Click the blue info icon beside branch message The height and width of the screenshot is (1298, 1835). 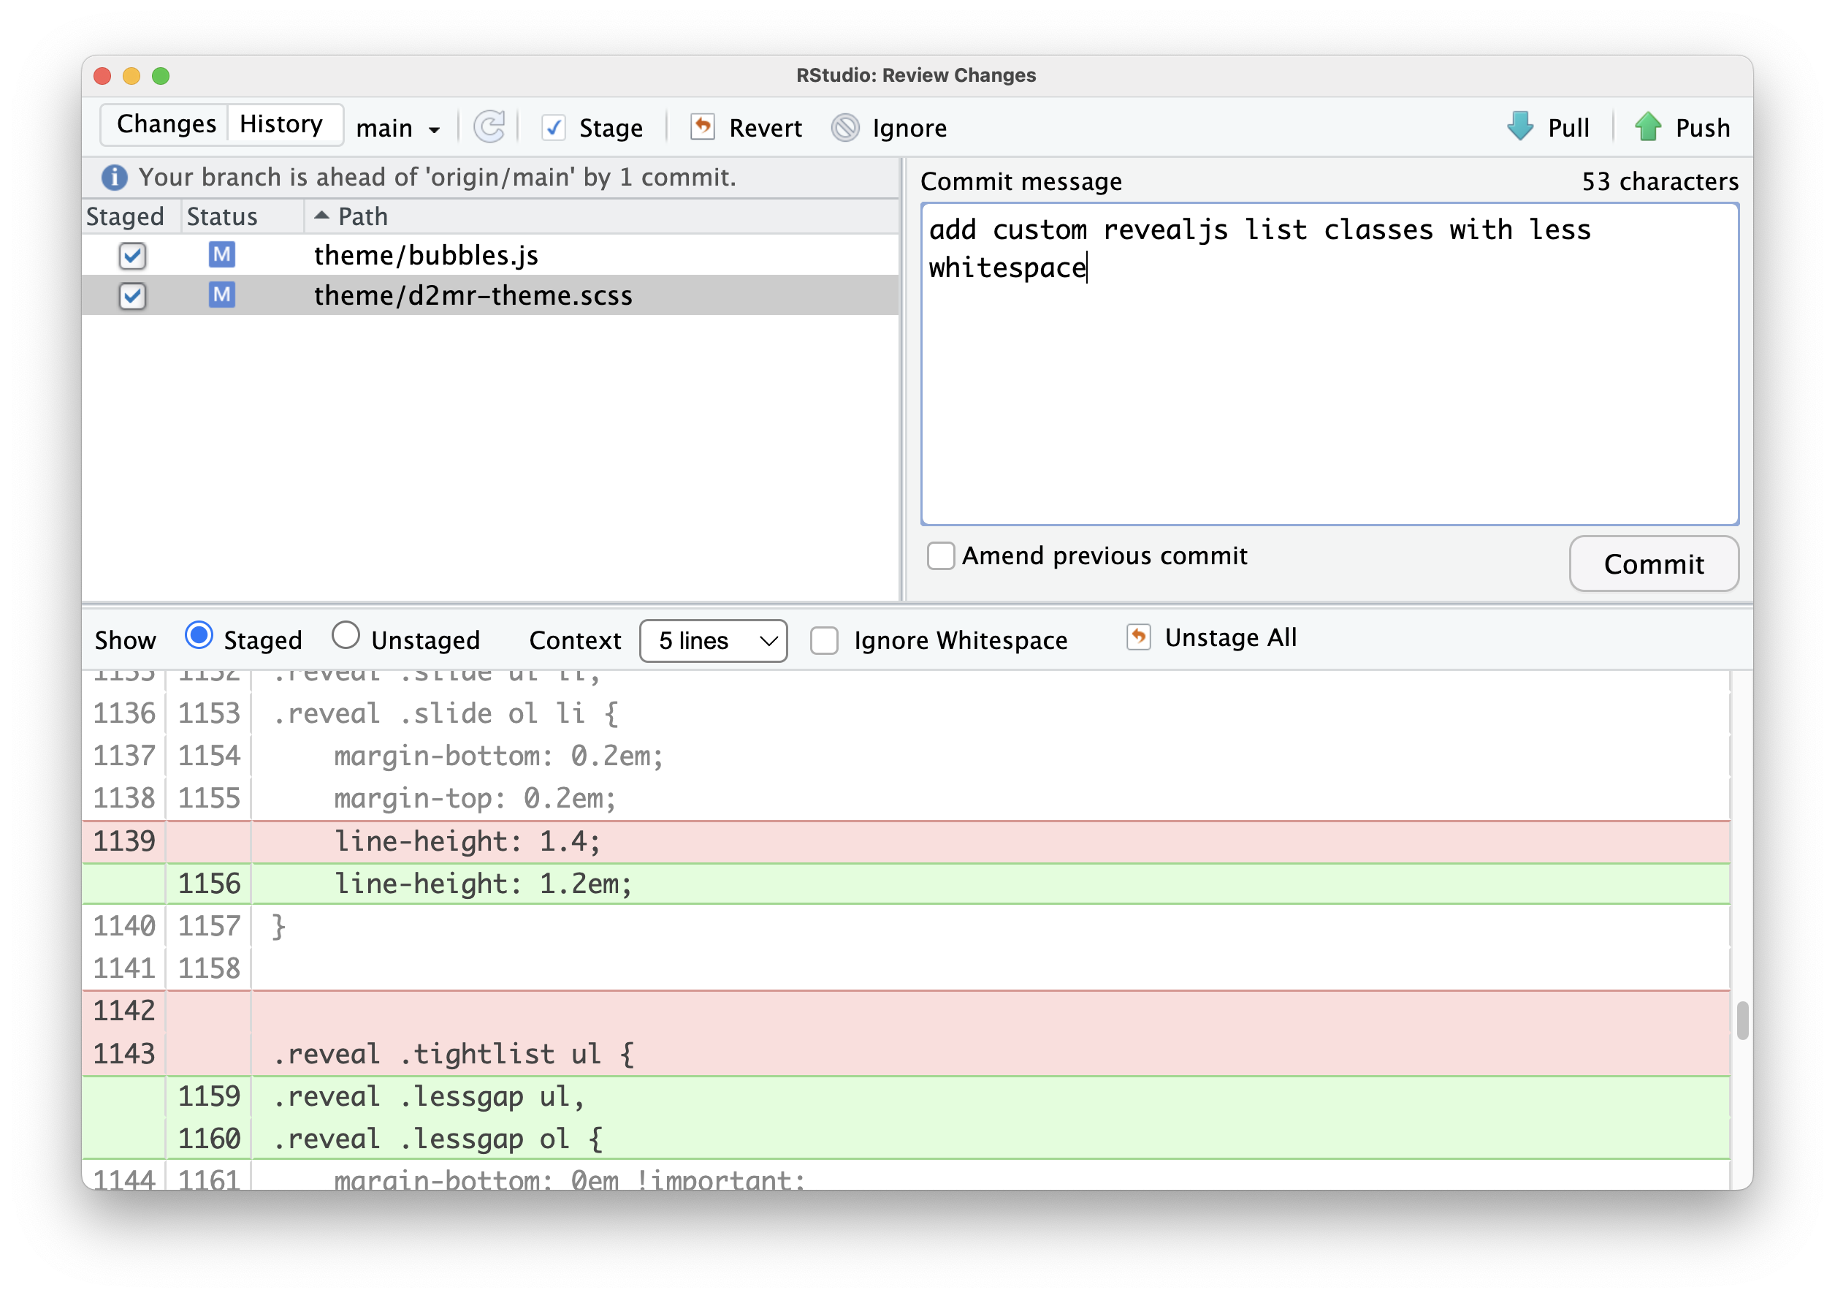pyautogui.click(x=114, y=177)
